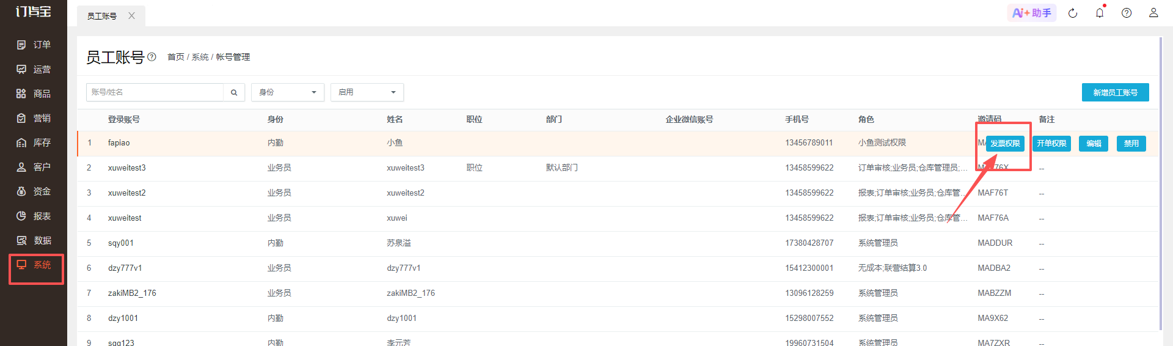
Task: Open the AI+助手 assistant
Action: (1032, 13)
